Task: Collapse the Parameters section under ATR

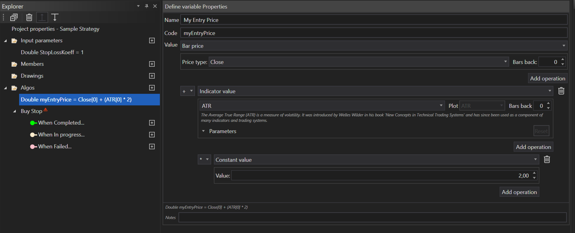Action: 204,131
